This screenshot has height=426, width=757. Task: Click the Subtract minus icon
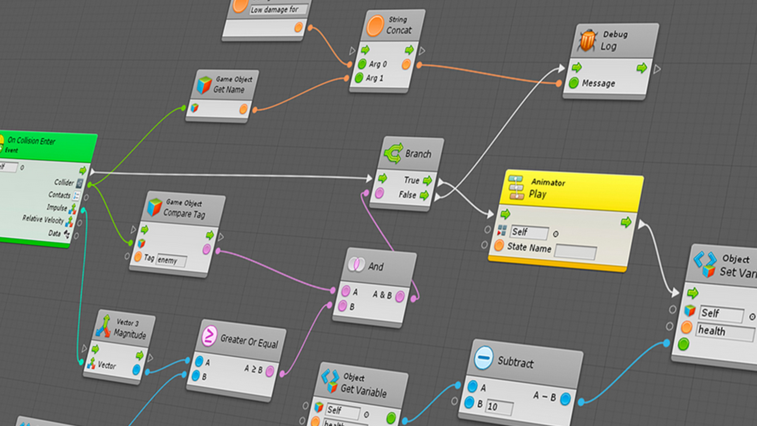point(483,358)
